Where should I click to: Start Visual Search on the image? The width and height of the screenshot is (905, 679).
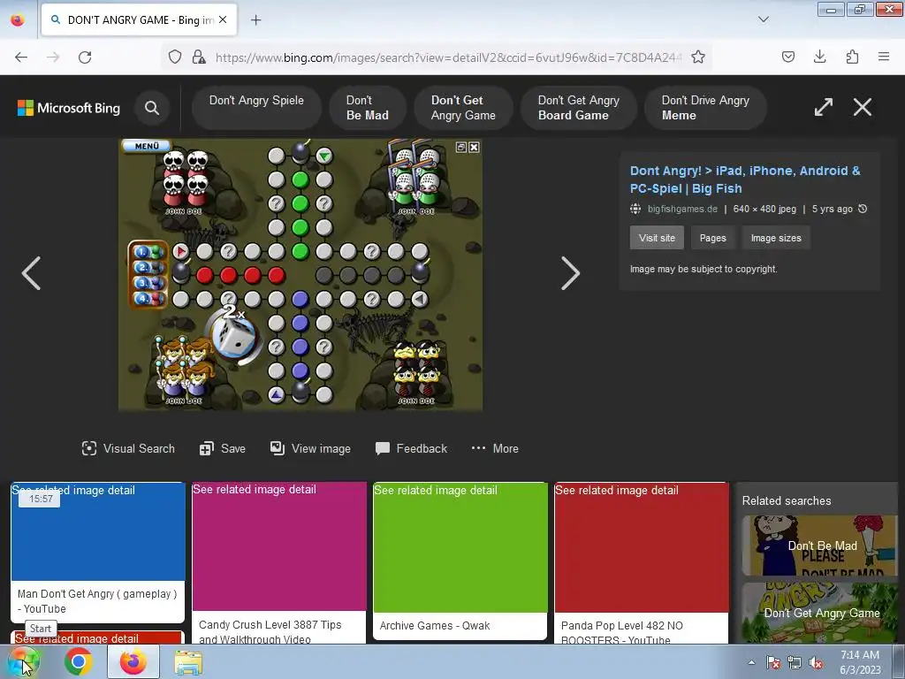128,448
